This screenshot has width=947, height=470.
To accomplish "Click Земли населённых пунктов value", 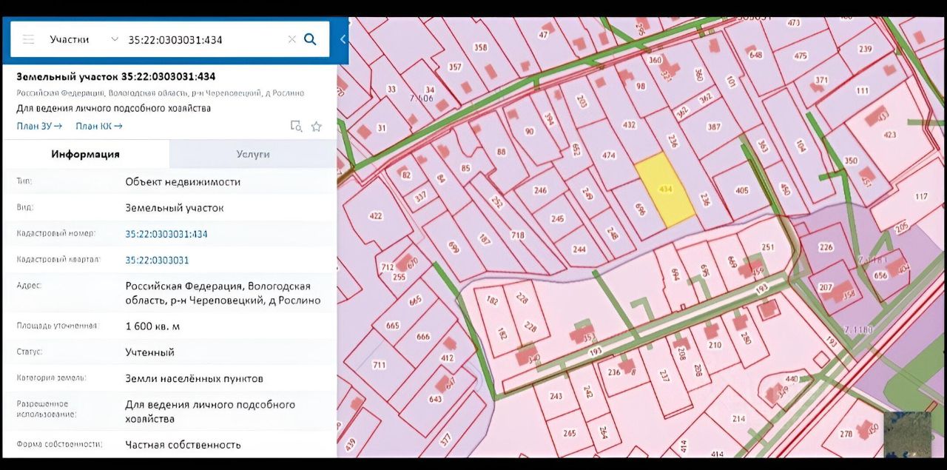I will click(194, 378).
